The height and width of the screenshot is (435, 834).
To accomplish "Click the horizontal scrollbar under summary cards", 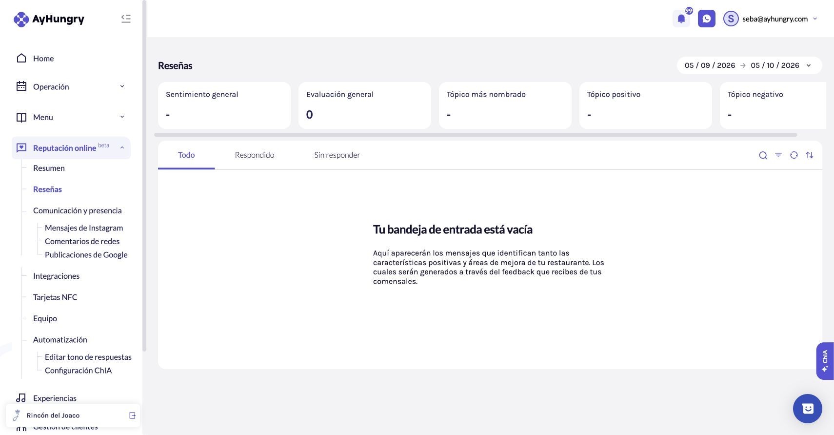I will (476, 135).
